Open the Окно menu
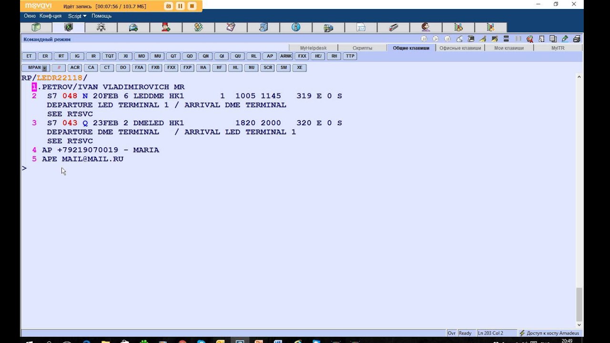Screen dimensions: 610x343 coord(30,16)
